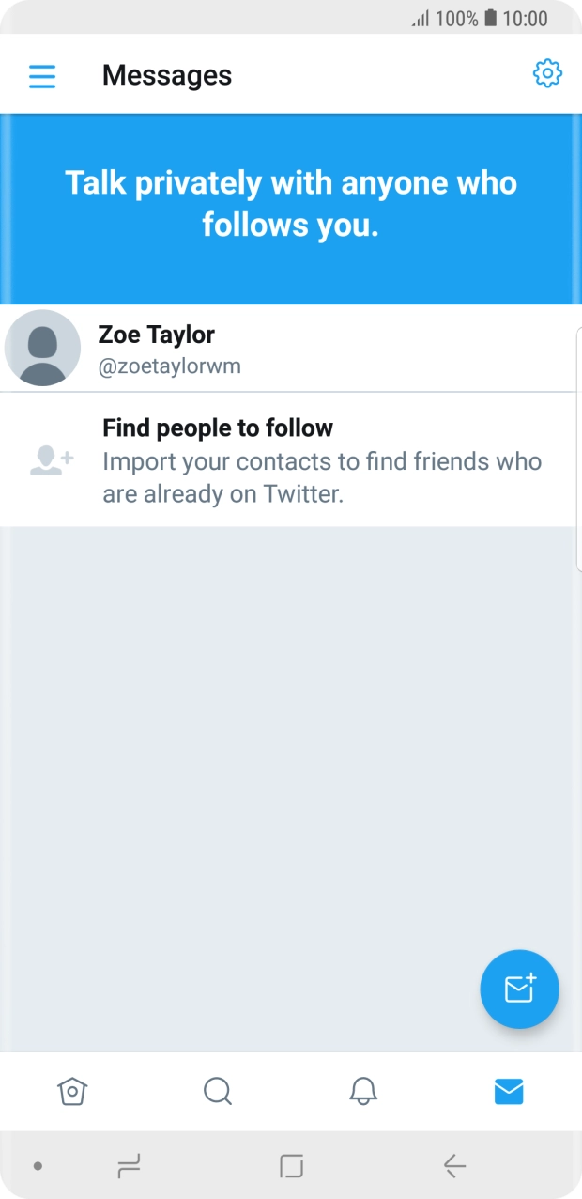The height and width of the screenshot is (1199, 582).
Task: Open message settings gear icon
Action: 547,73
